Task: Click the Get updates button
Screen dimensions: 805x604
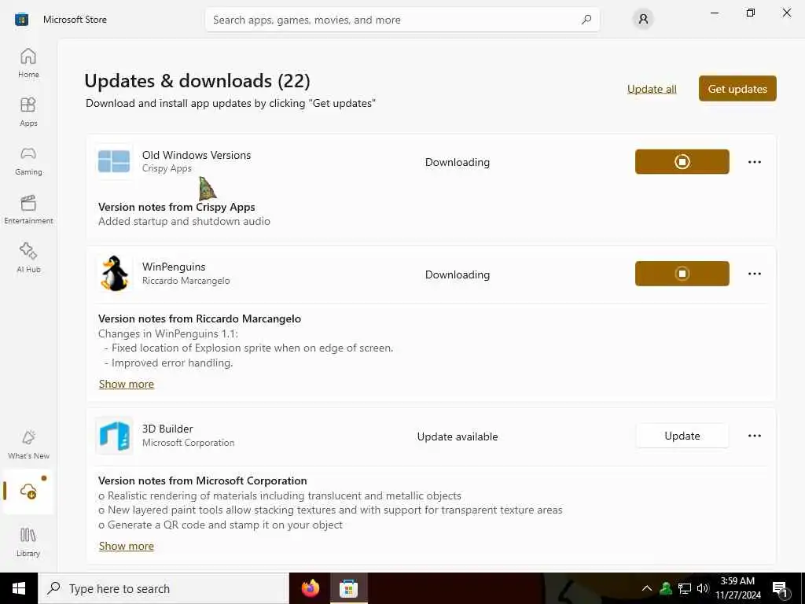Action: (737, 89)
